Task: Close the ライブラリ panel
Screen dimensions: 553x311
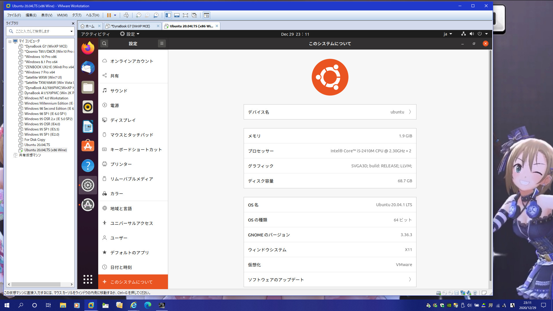Action: tap(73, 23)
